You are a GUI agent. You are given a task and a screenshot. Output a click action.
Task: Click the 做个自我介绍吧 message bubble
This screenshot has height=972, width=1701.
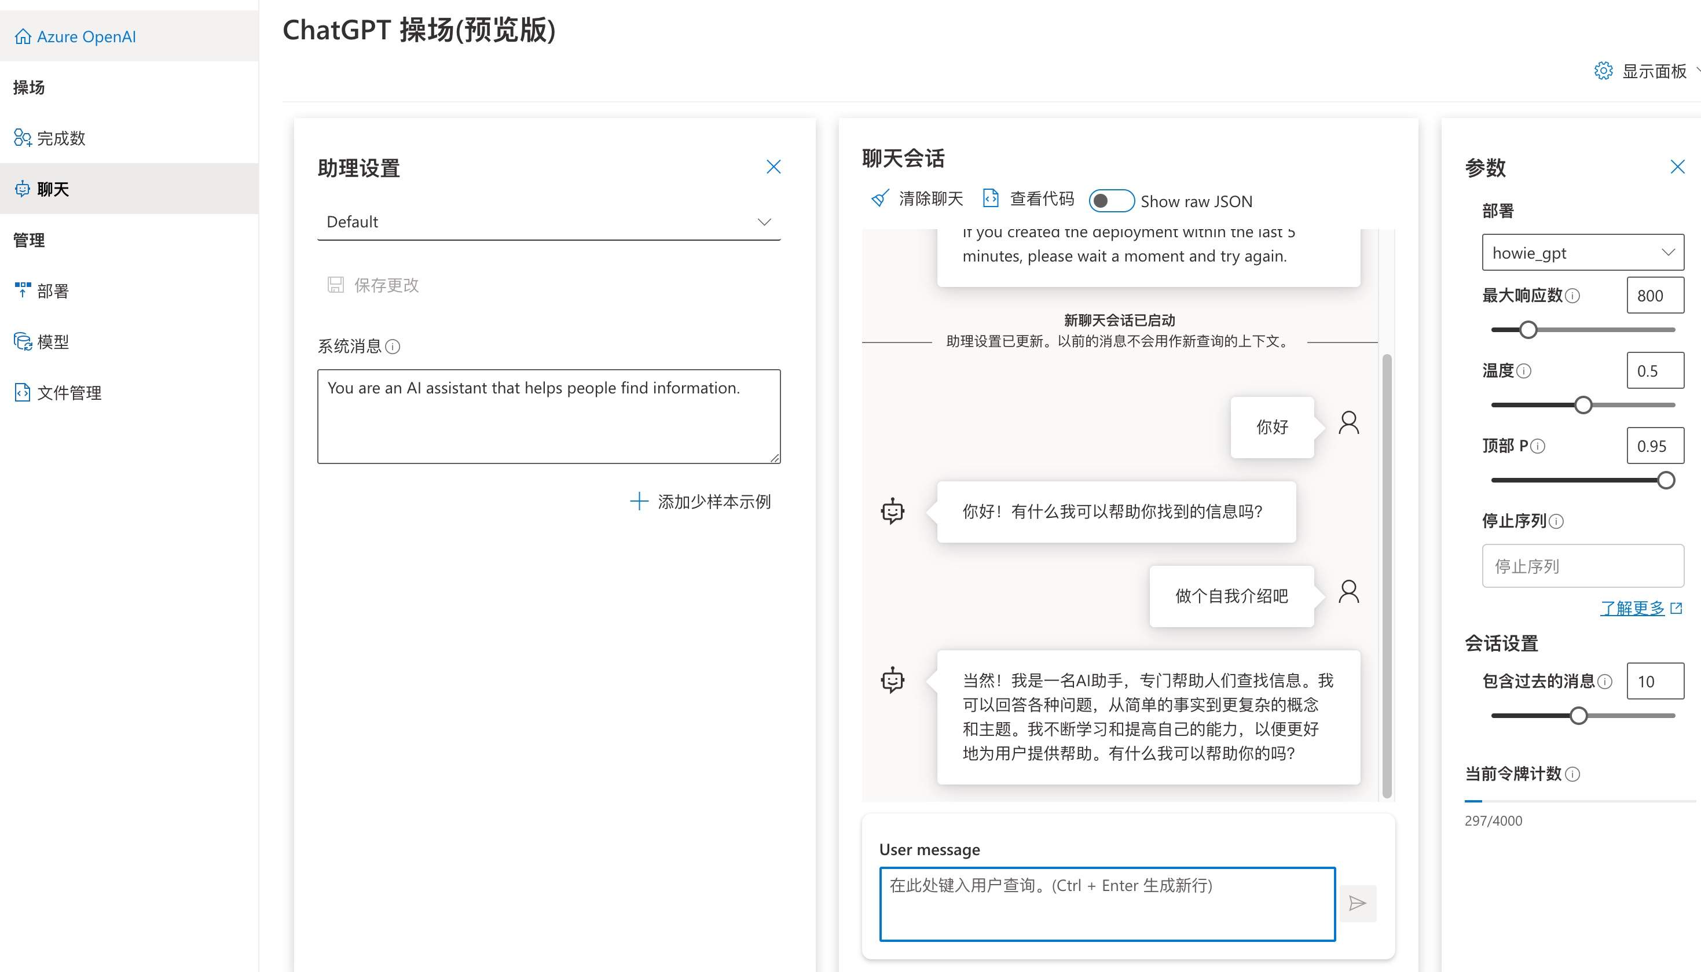pos(1231,596)
